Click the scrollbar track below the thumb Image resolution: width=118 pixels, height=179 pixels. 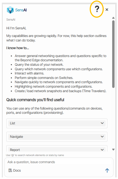pyautogui.click(x=113, y=117)
